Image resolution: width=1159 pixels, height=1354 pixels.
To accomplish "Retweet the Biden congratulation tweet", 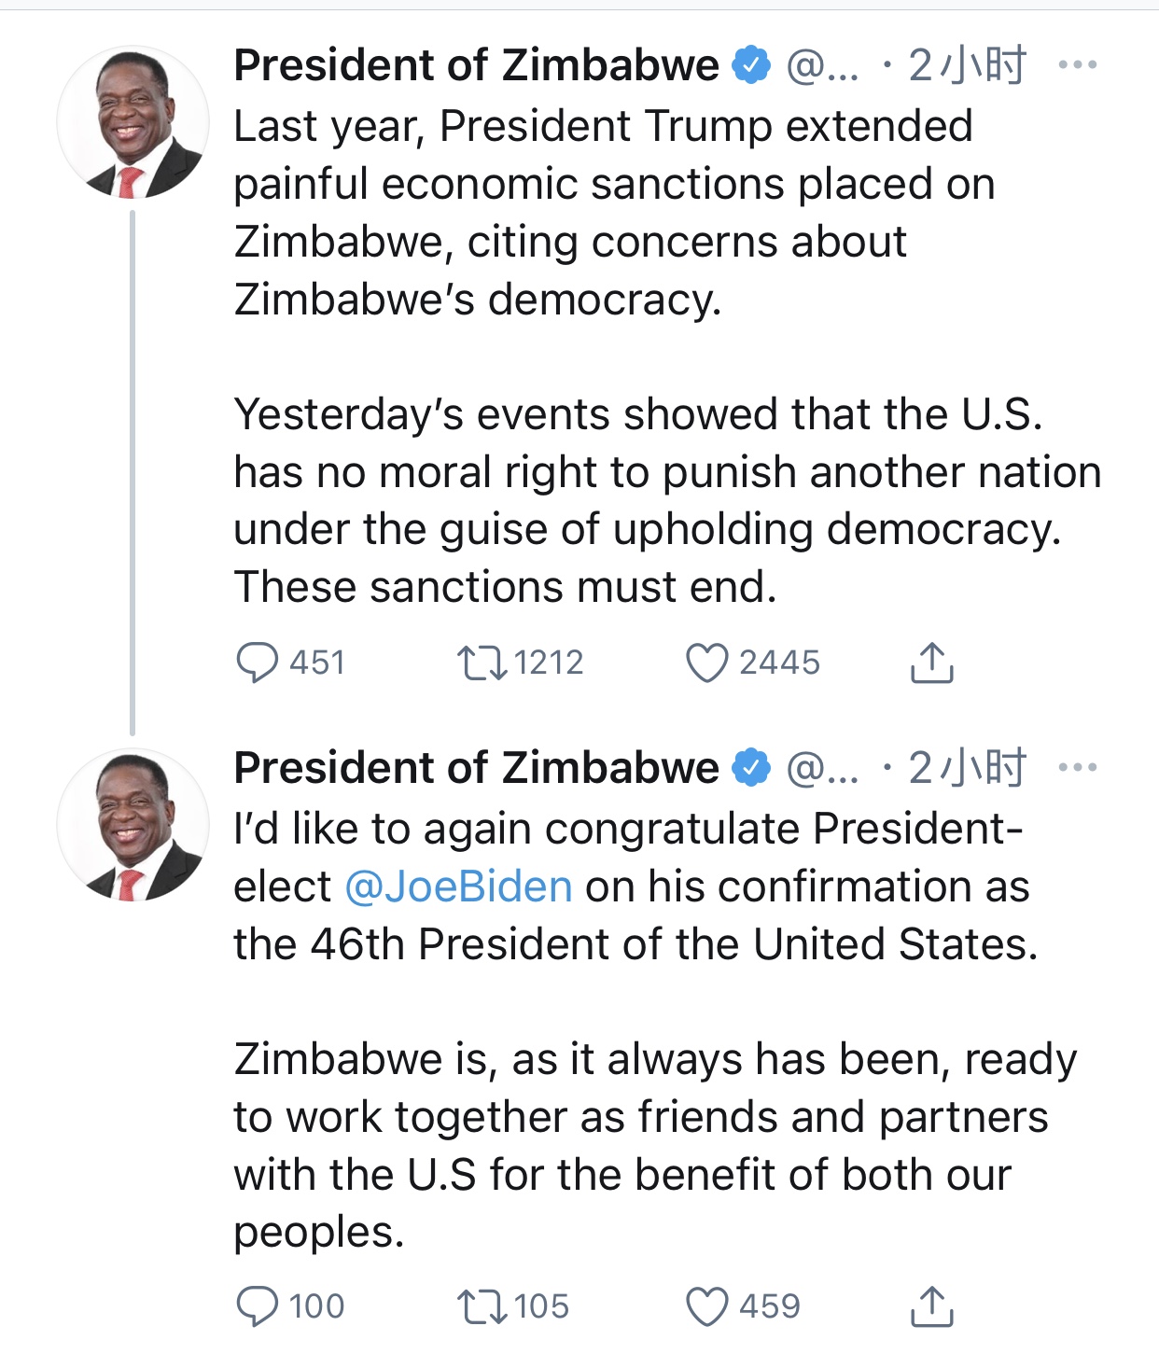I will (x=482, y=1305).
